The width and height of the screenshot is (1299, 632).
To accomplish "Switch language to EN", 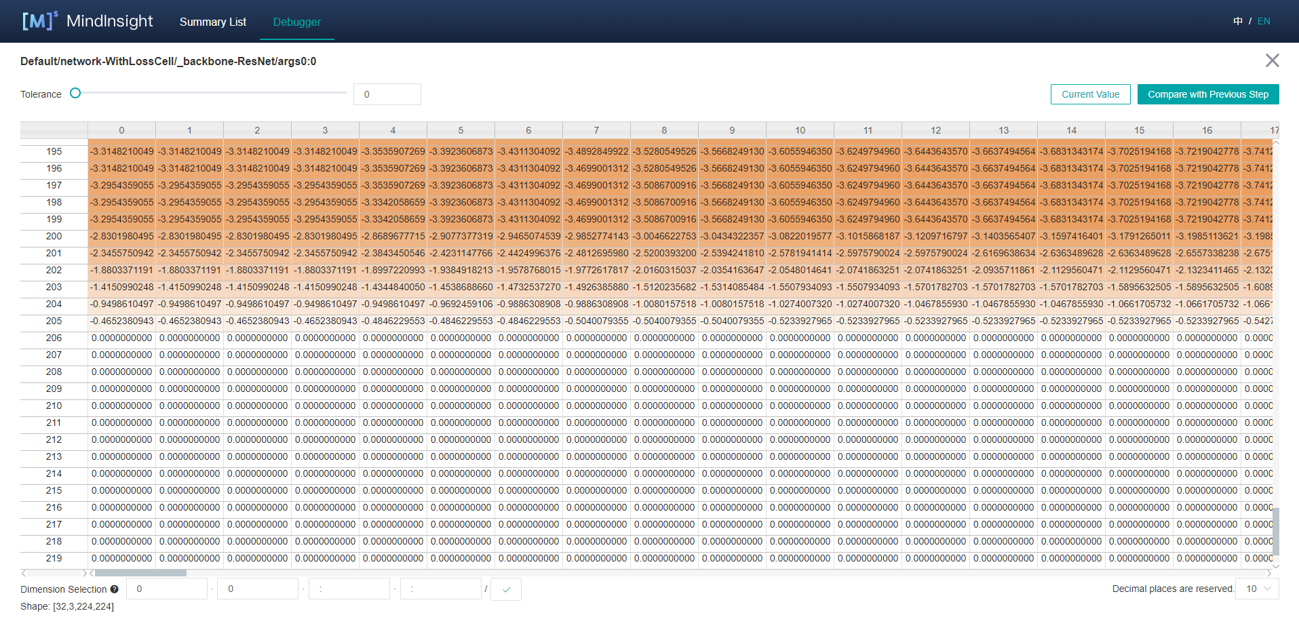I will (x=1264, y=21).
